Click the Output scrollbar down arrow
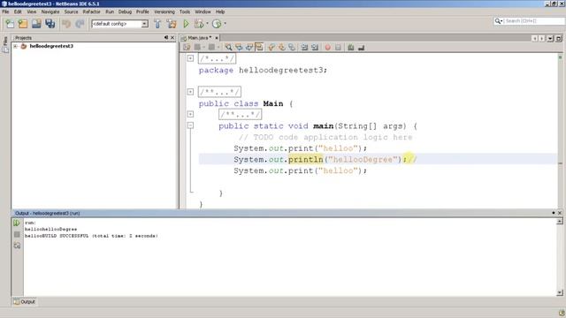The image size is (566, 318). coord(560,292)
